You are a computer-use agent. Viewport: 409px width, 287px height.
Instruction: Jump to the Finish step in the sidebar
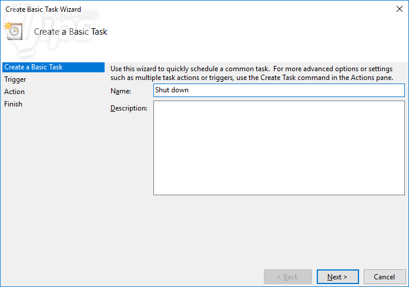[14, 104]
